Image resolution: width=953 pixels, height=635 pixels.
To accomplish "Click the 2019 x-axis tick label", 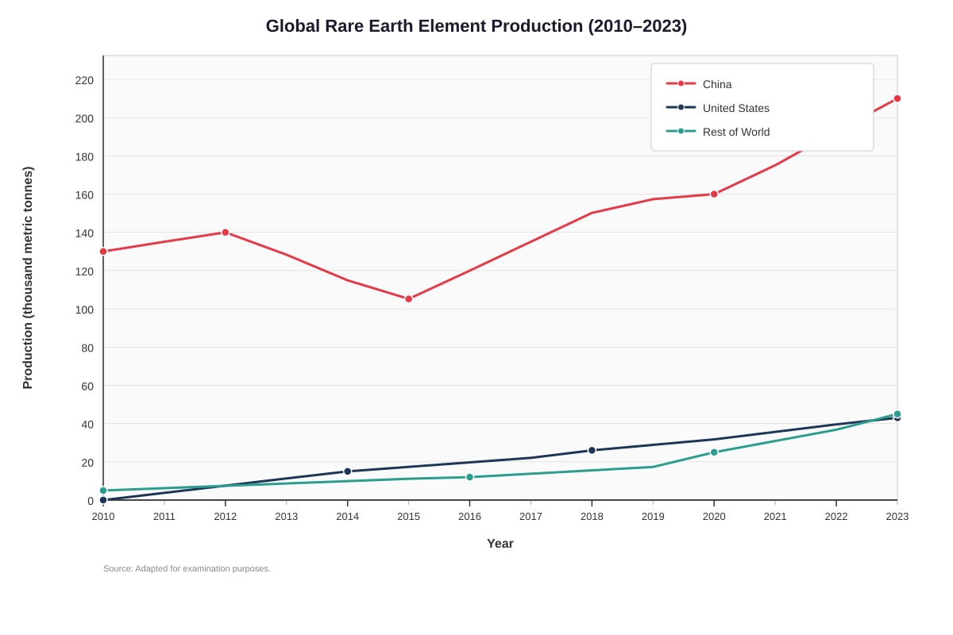I will tap(653, 517).
